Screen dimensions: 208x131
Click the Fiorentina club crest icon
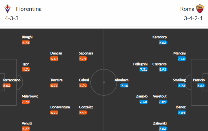pyautogui.click(x=7, y=9)
